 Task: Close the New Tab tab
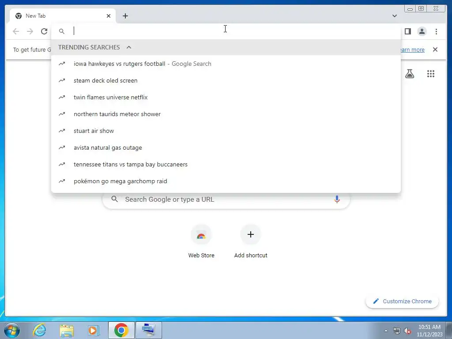pos(109,16)
